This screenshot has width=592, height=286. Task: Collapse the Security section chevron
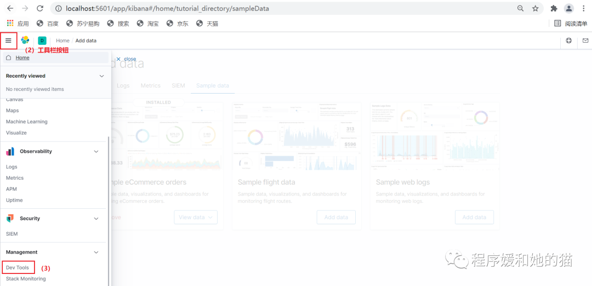tap(96, 219)
